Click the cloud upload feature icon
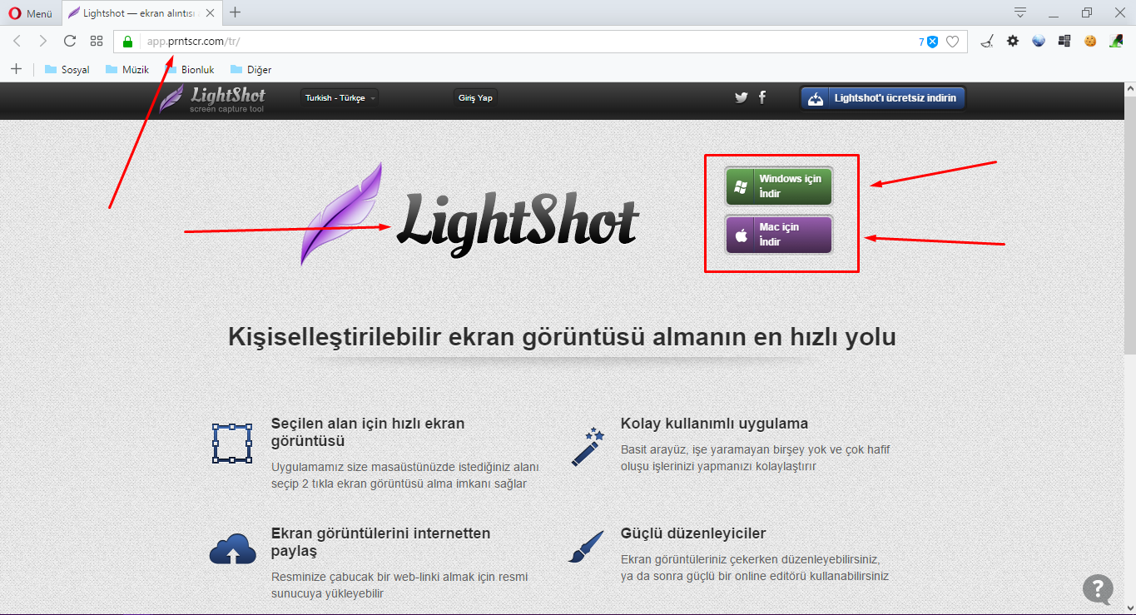The width and height of the screenshot is (1136, 615). coord(232,548)
